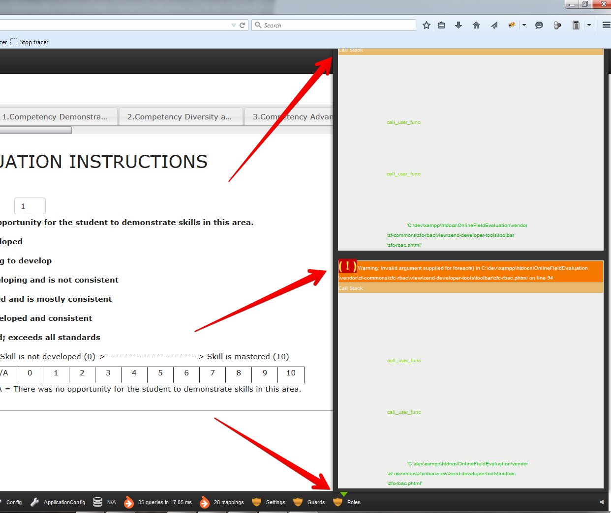611x513 pixels.
Task: Open the Firefox hamburger menu
Action: coord(606,25)
